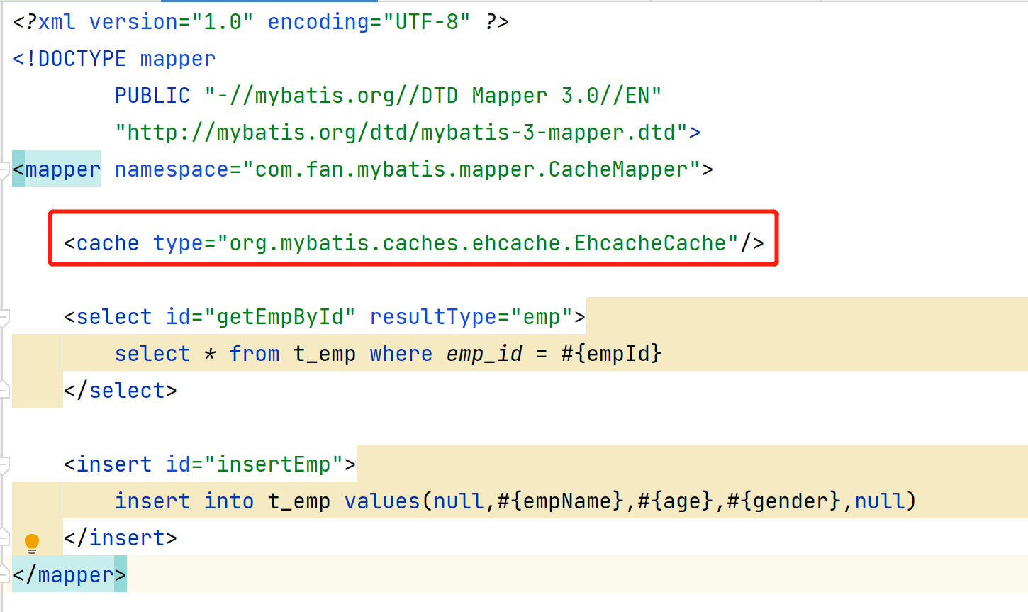Click the 'insertEmp' id value

[274, 464]
